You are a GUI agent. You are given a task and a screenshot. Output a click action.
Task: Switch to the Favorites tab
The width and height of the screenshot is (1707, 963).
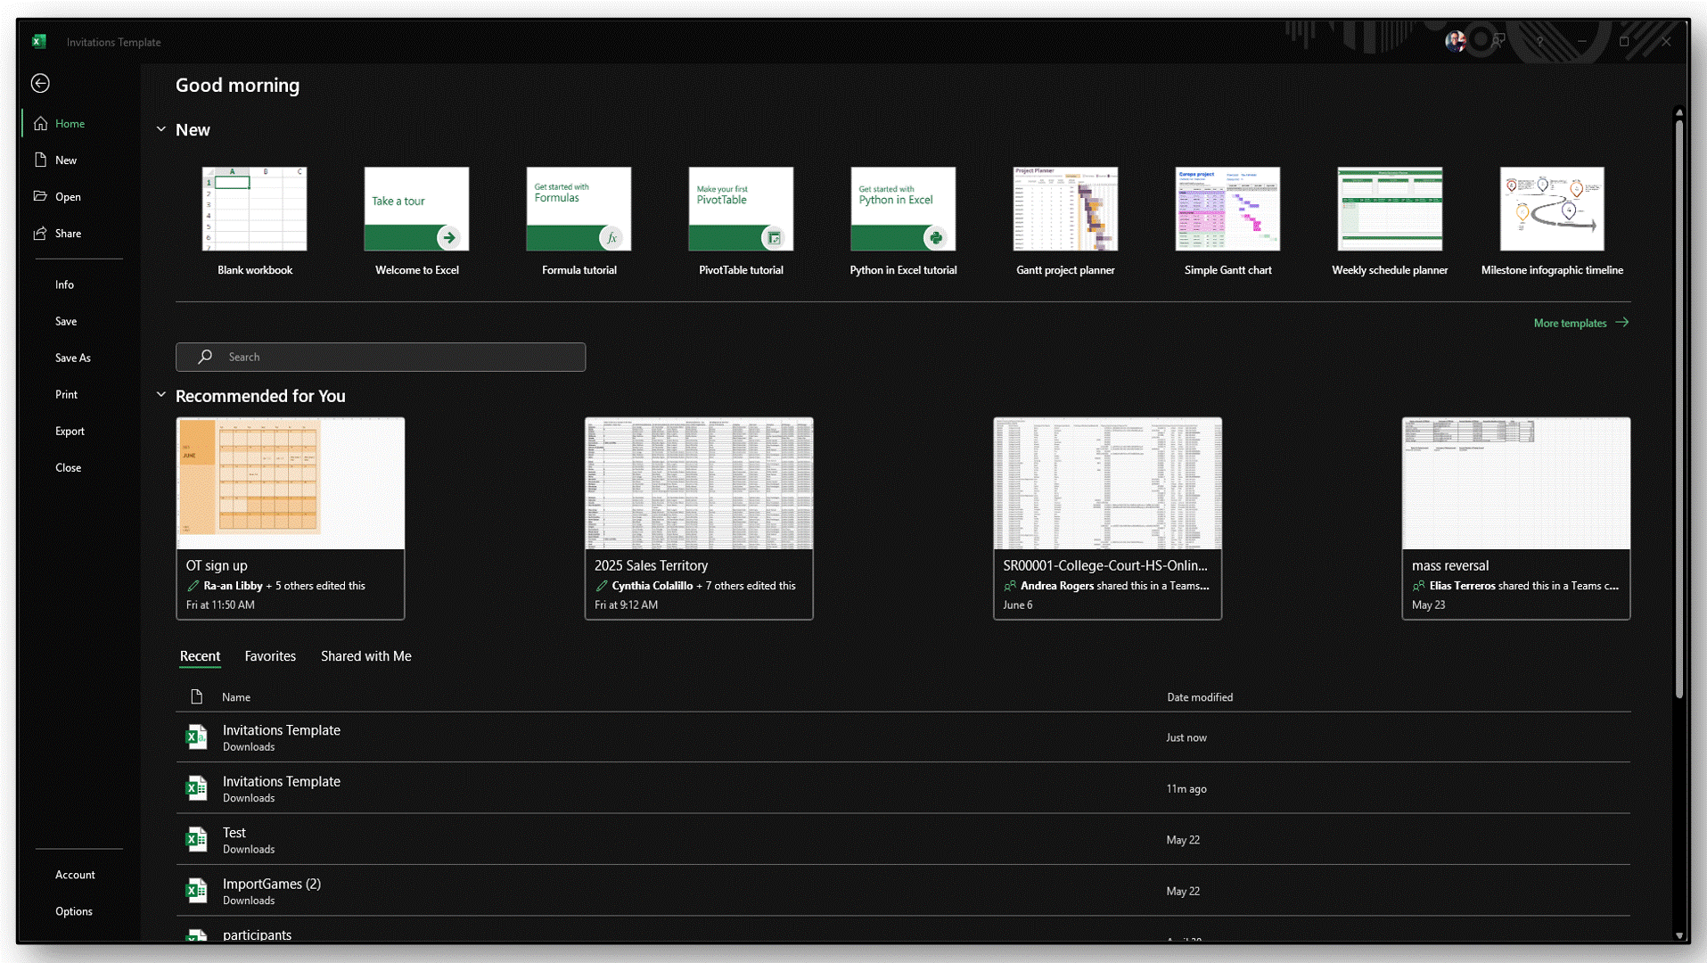click(270, 656)
